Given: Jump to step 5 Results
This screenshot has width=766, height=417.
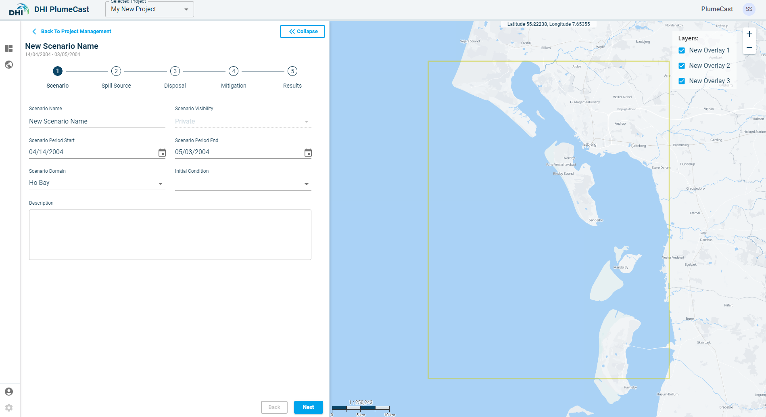Looking at the screenshot, I should coord(292,71).
